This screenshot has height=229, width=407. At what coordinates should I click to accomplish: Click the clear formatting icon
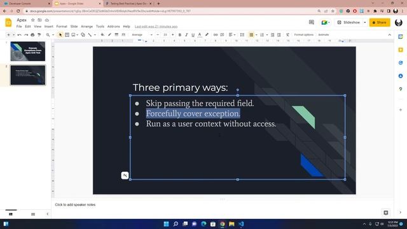(x=287, y=34)
